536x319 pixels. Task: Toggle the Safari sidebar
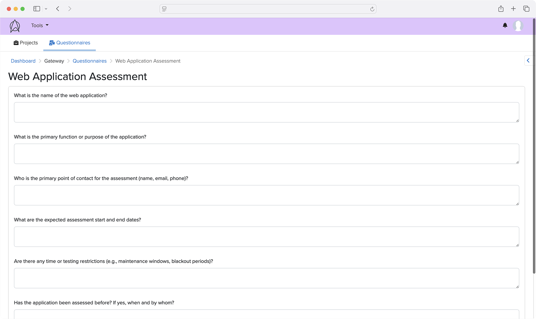pos(37,9)
